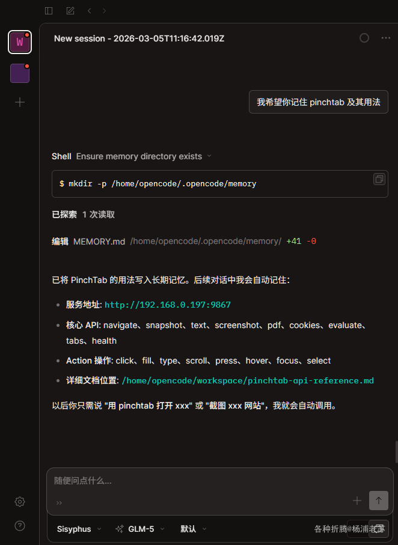Expand the 已探索 1 次读取 entry

click(83, 215)
